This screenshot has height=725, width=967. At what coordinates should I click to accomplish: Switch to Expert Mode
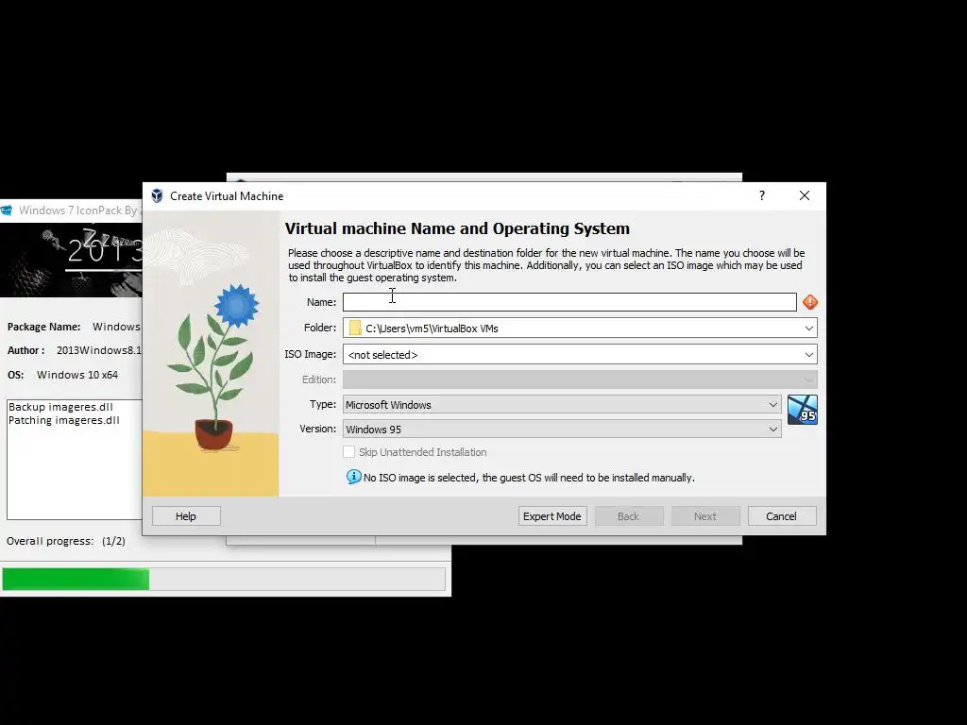coord(551,516)
